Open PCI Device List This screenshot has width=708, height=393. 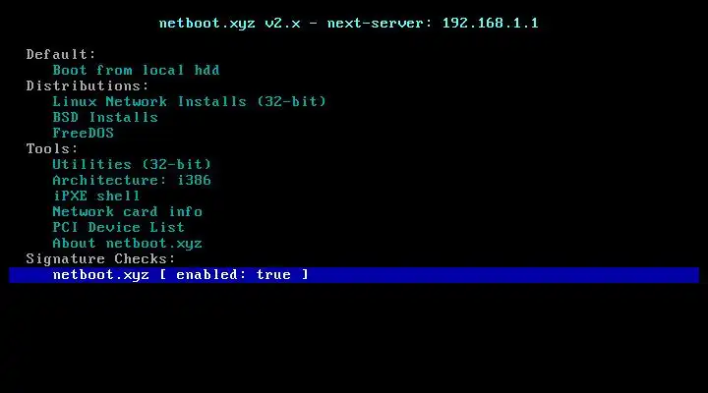coord(118,227)
